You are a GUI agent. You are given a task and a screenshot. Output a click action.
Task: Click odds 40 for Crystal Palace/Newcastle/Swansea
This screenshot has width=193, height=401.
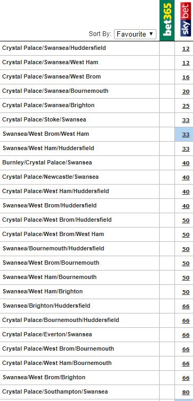coord(186,178)
